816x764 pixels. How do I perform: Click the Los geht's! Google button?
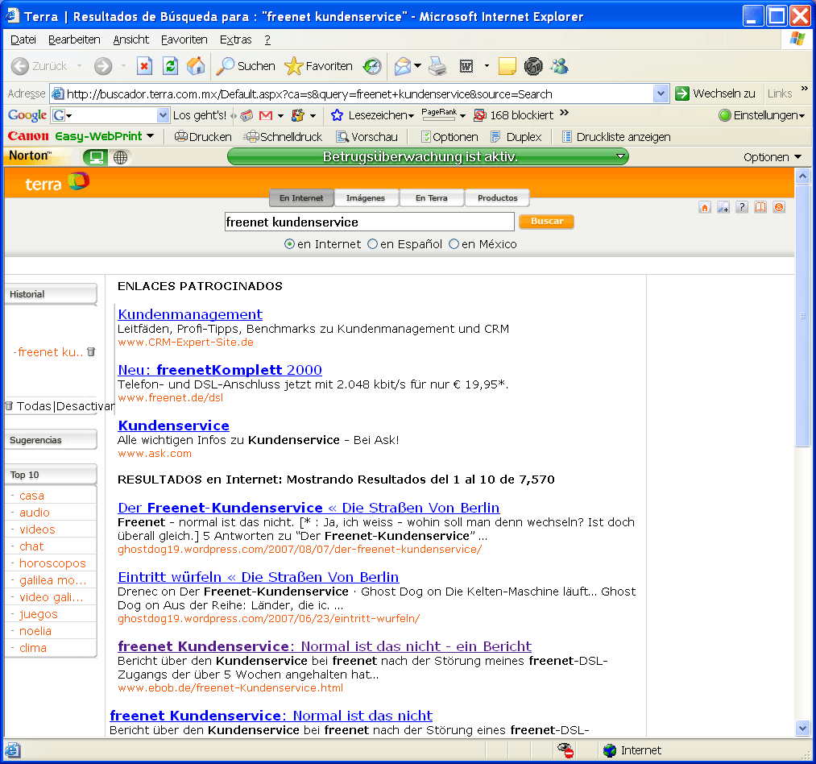pos(200,115)
